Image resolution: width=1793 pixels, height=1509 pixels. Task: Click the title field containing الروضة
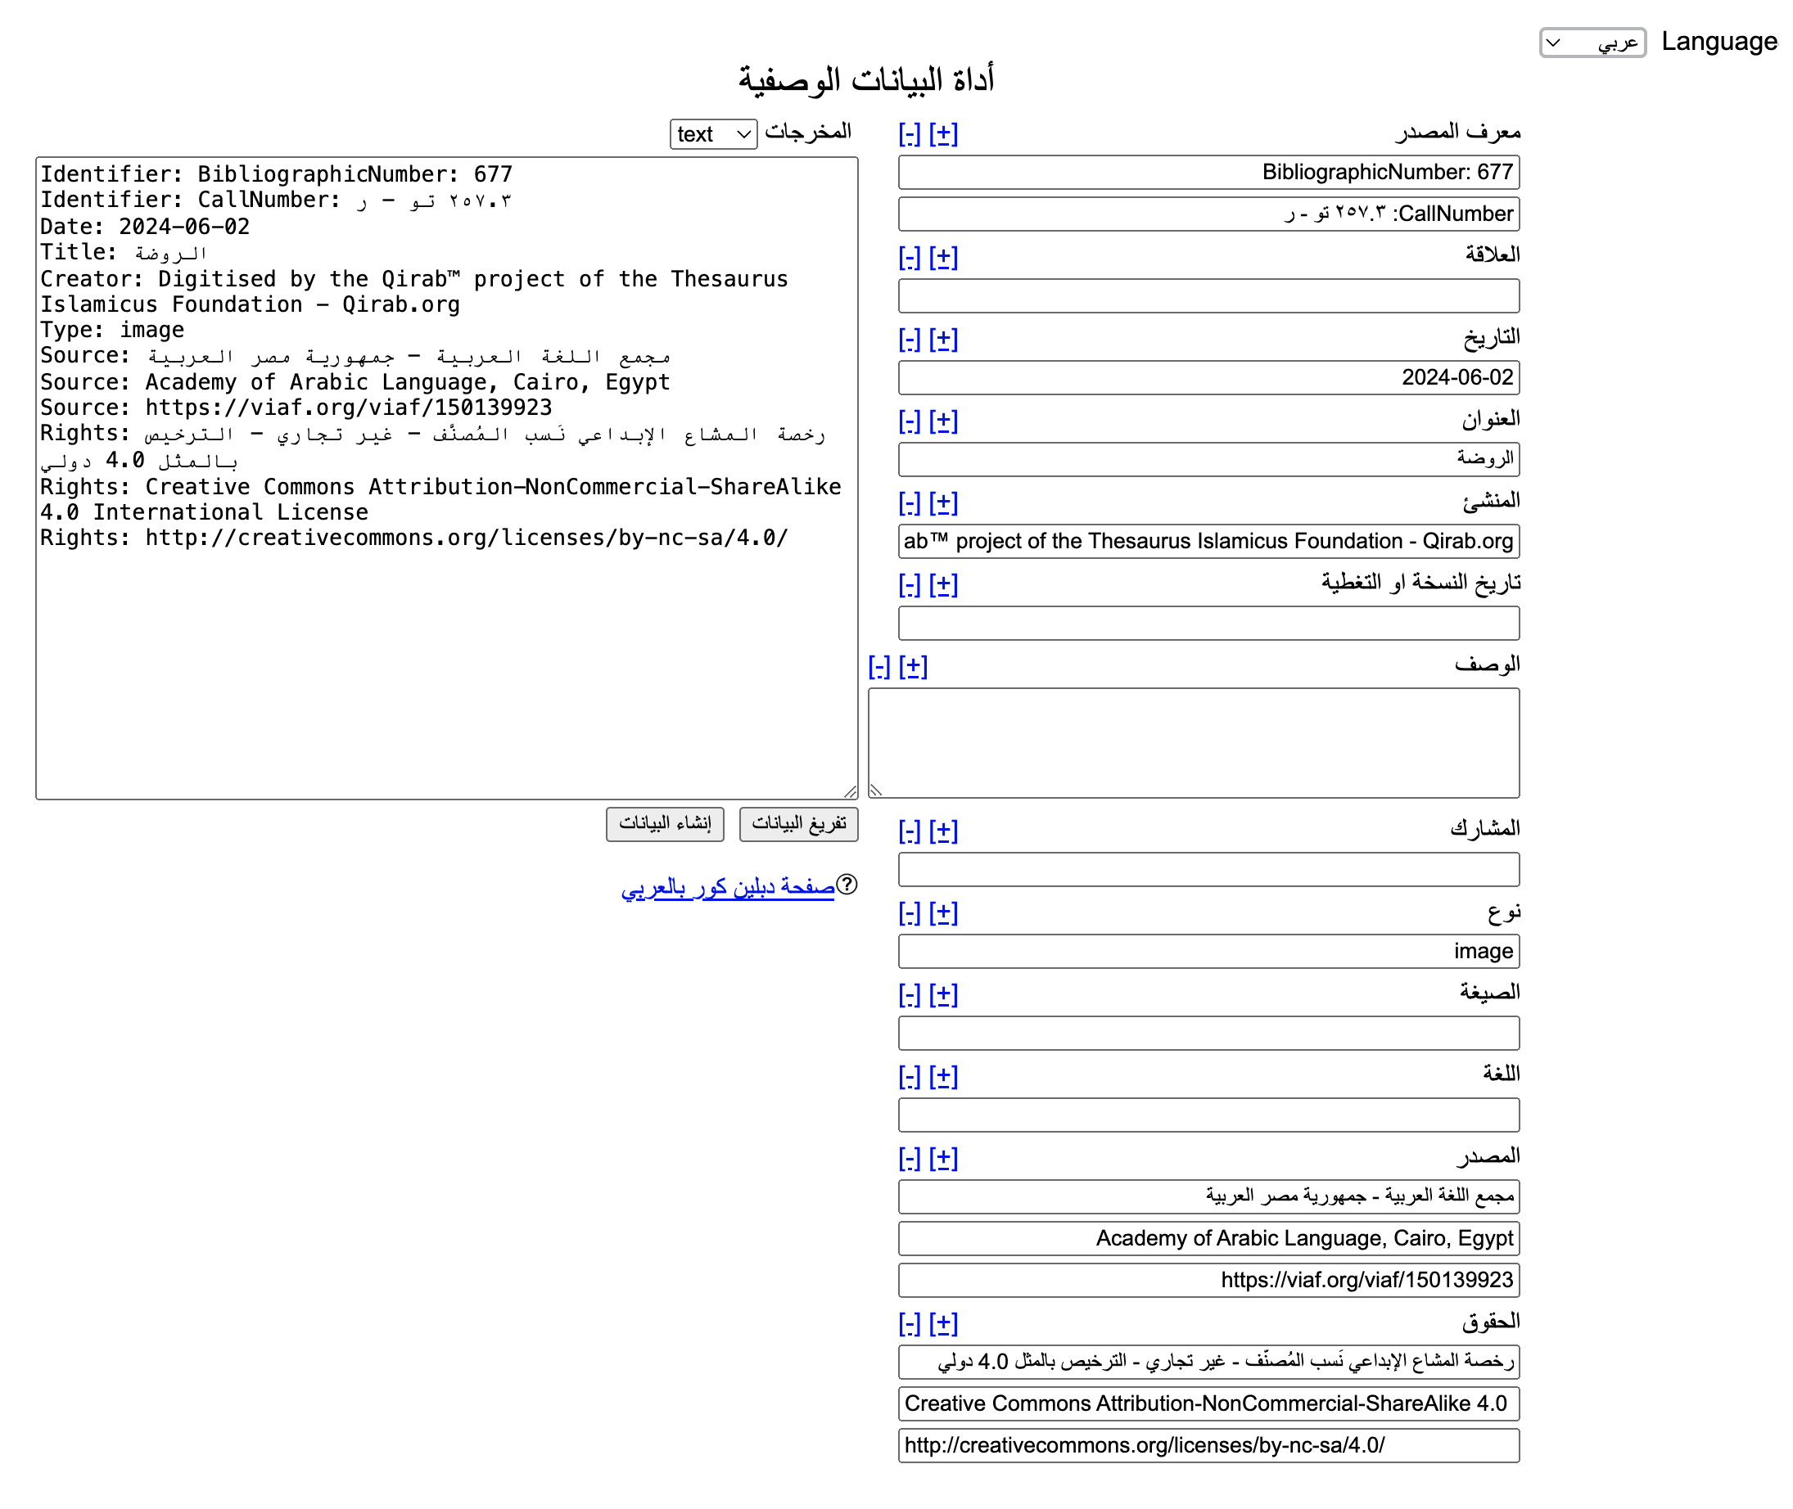1208,459
